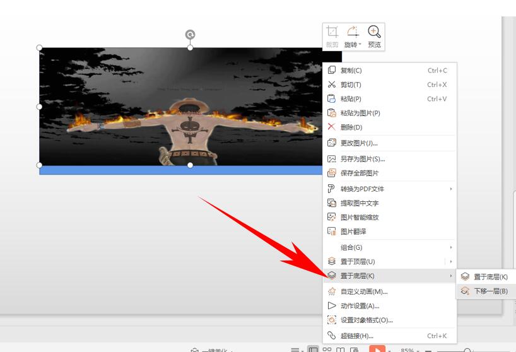Open 设置对象格式(O)... format object
The width and height of the screenshot is (516, 352).
point(389,320)
